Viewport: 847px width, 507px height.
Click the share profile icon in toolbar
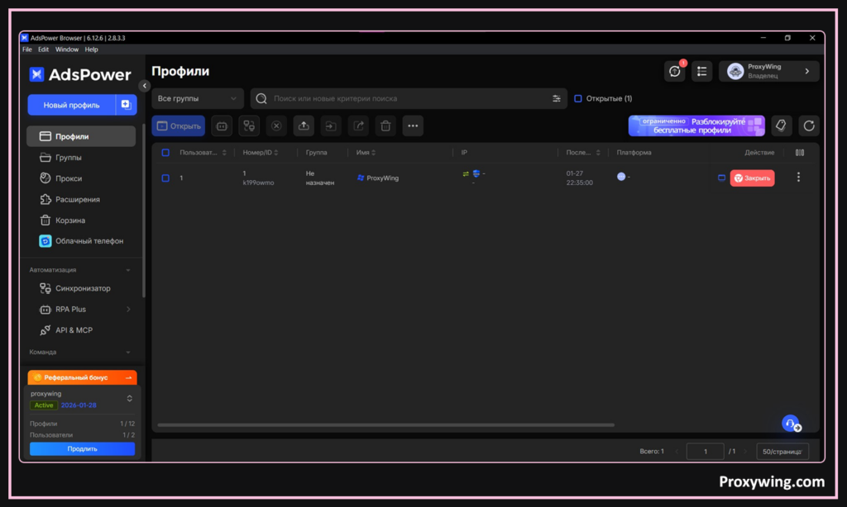[x=358, y=126]
